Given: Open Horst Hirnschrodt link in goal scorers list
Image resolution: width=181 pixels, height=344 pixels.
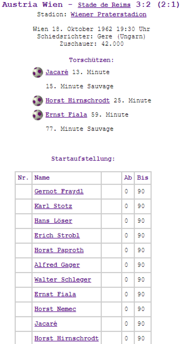Looking at the screenshot, I should pos(77,101).
